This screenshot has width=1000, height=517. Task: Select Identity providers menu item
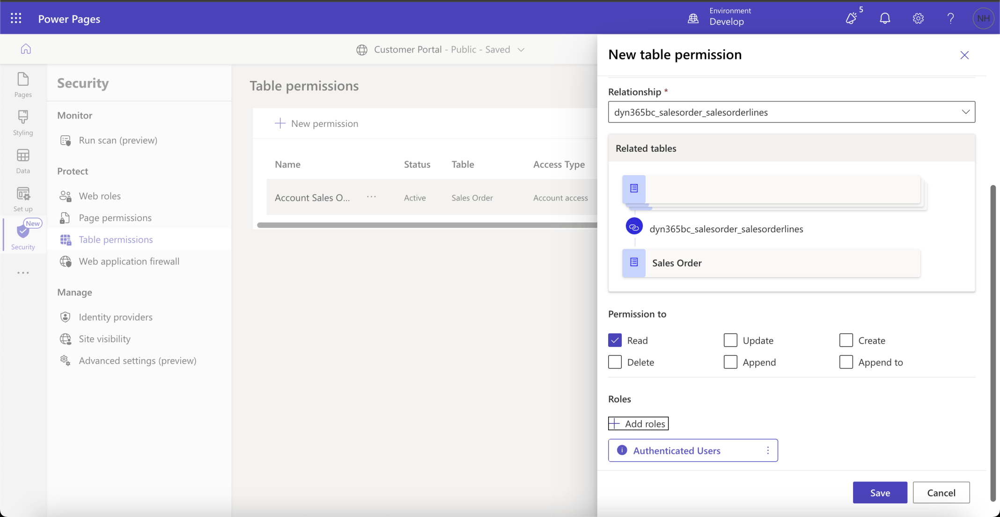pos(116,317)
